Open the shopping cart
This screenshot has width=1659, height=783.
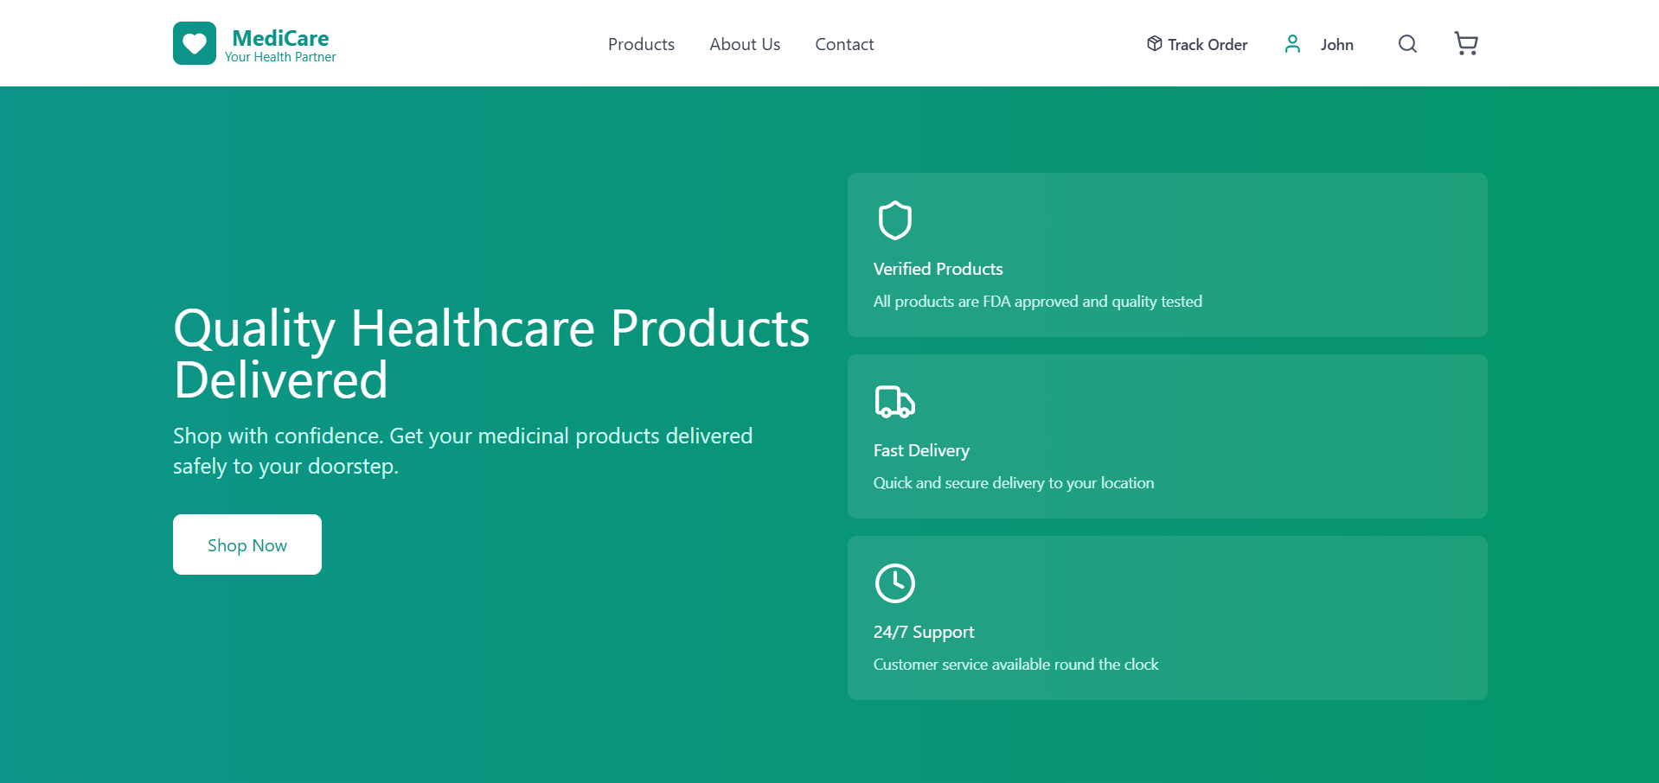point(1465,43)
